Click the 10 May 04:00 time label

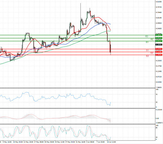[x=18, y=142]
